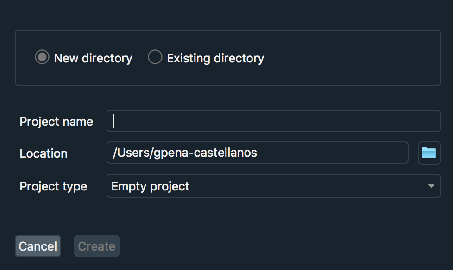Click the folder icon to browse location
Image resolution: width=453 pixels, height=270 pixels.
click(429, 153)
